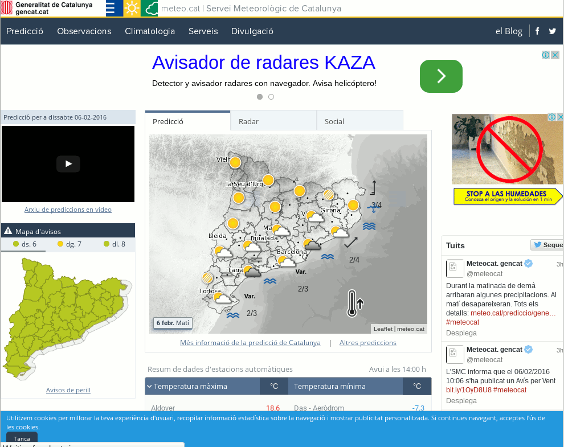Open Observacions navigation menu
Viewport: 564px width, 447px height.
(x=84, y=31)
